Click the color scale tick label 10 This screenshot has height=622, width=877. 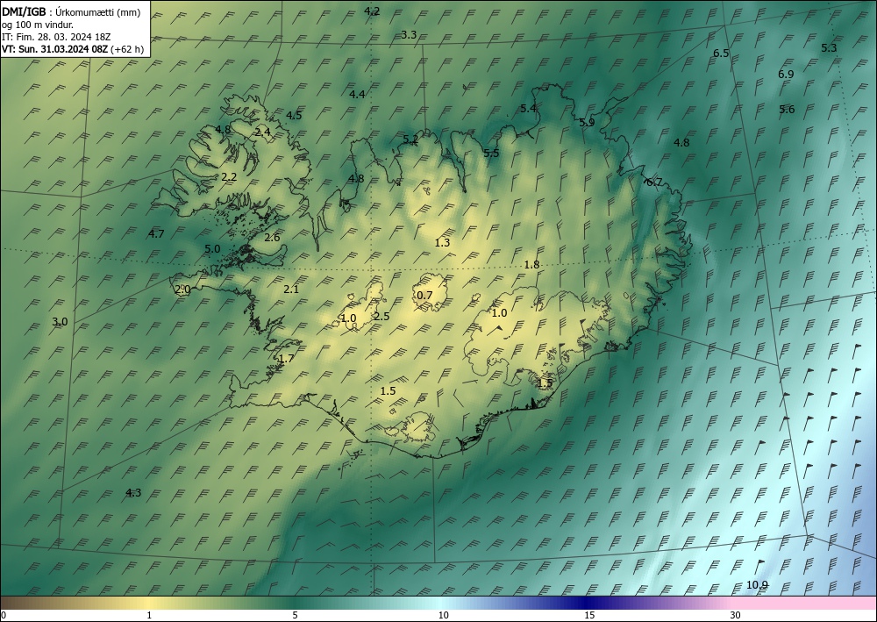point(444,615)
